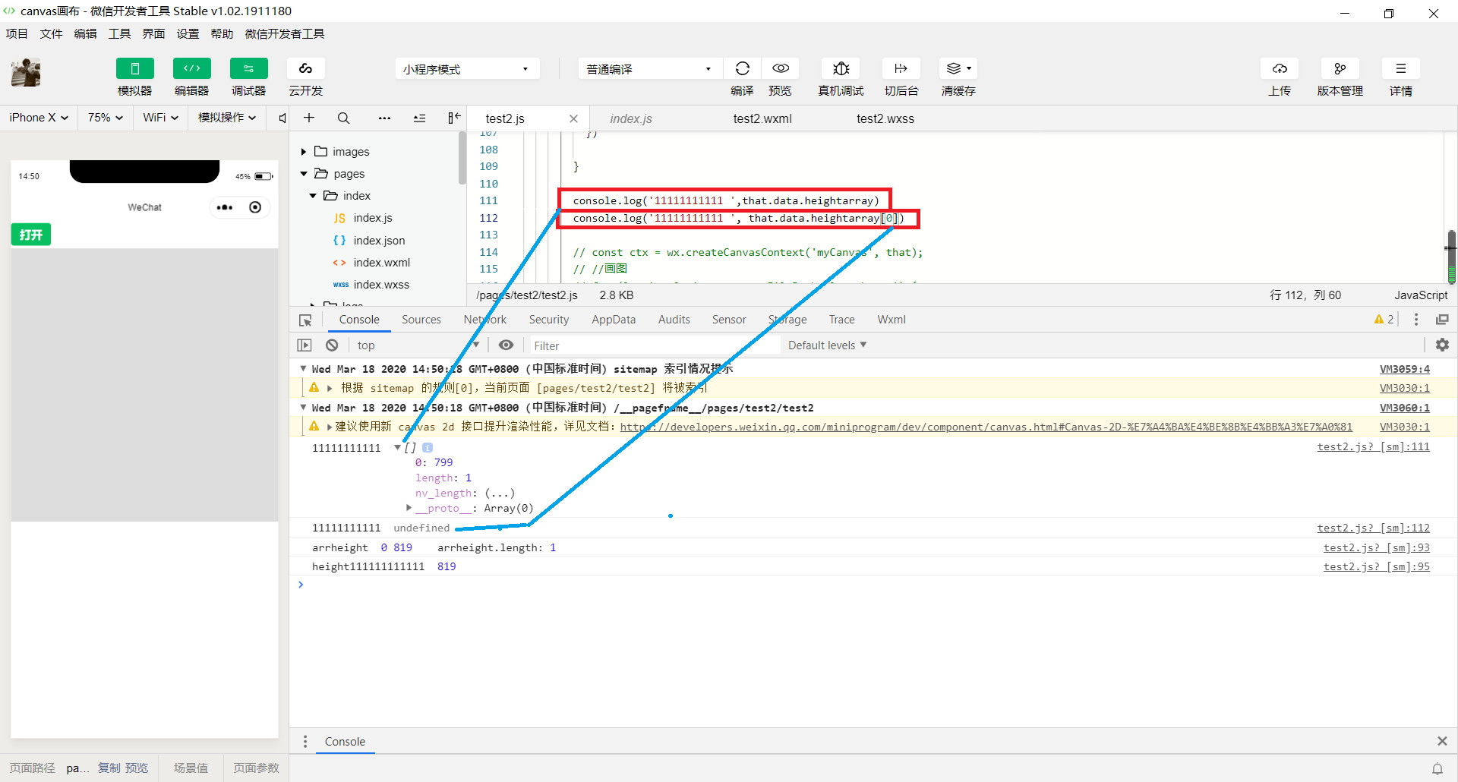The width and height of the screenshot is (1458, 782).
Task: Open the WeChat capsule menu dots
Action: (225, 207)
